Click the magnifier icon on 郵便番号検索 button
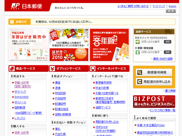Viewport: 182px width, 136px height. [140, 73]
